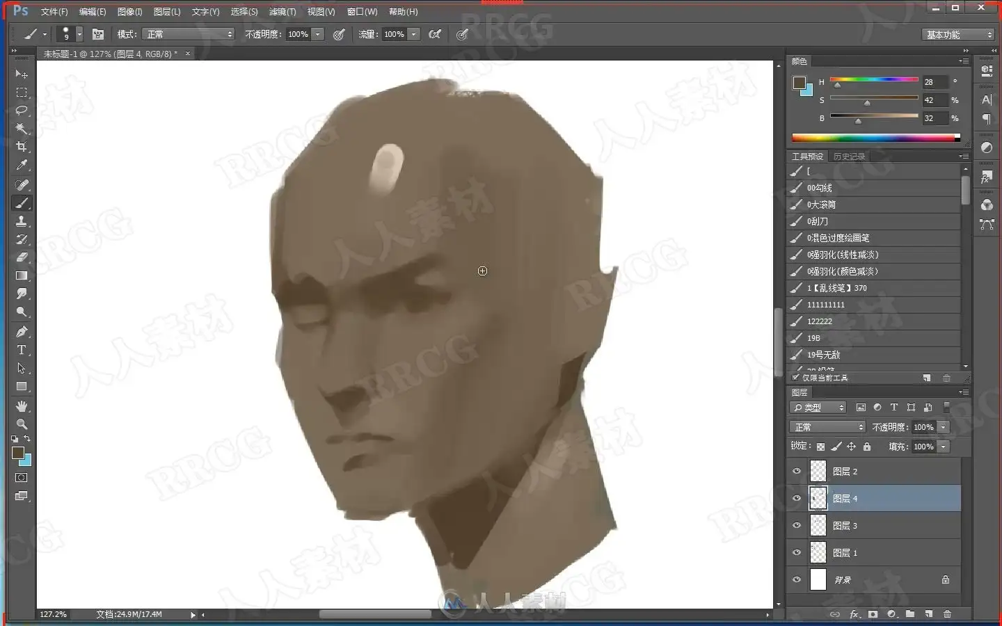Create a new layer

pos(928,614)
